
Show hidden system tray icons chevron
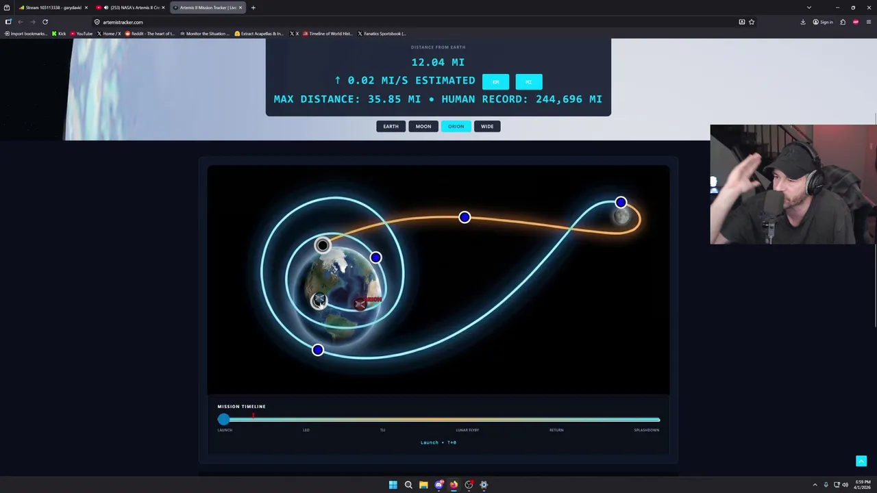[x=815, y=485]
